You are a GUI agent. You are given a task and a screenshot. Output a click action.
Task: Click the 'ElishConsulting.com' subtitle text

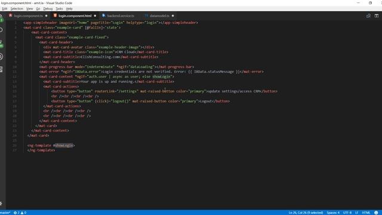coord(100,57)
